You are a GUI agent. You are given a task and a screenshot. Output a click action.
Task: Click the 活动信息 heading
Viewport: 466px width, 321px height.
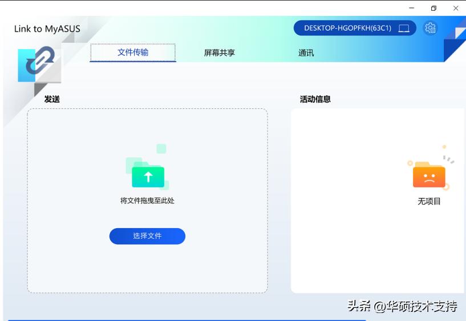pyautogui.click(x=315, y=99)
